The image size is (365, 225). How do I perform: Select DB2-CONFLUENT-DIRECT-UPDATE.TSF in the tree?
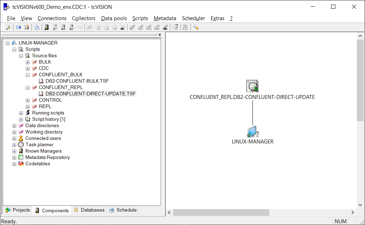pyautogui.click(x=90, y=94)
